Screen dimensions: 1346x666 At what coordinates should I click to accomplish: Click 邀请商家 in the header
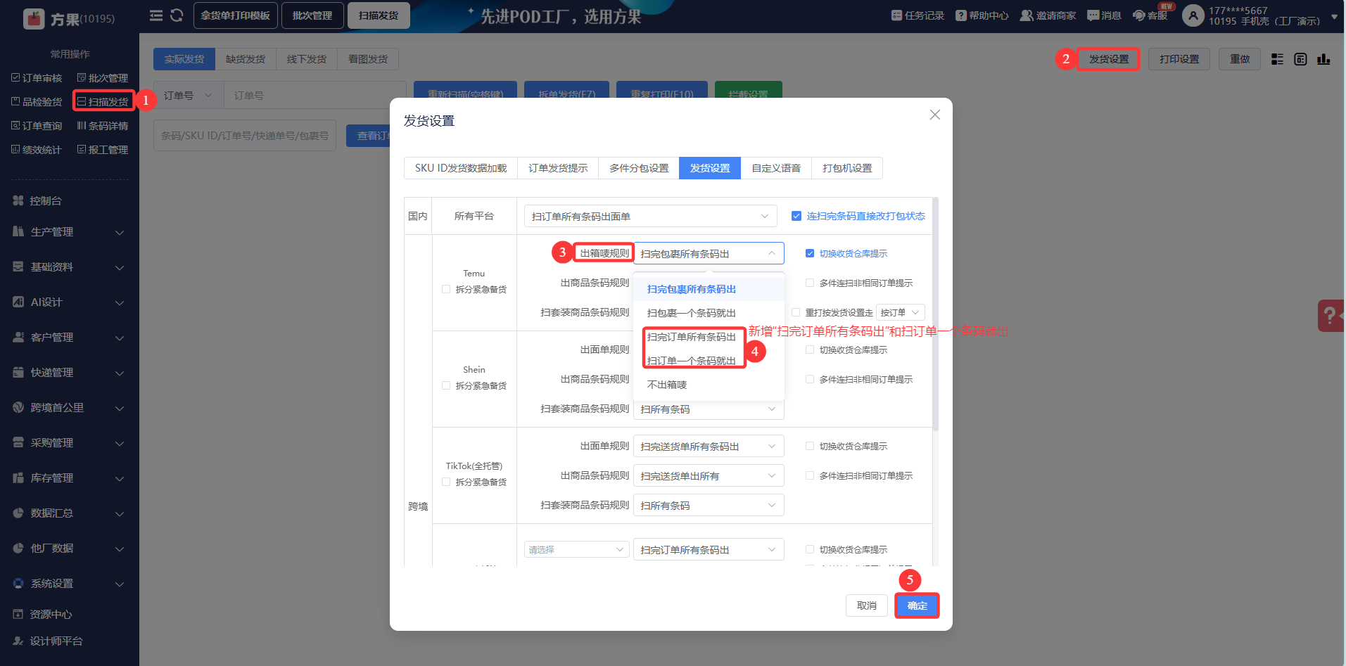(1048, 15)
